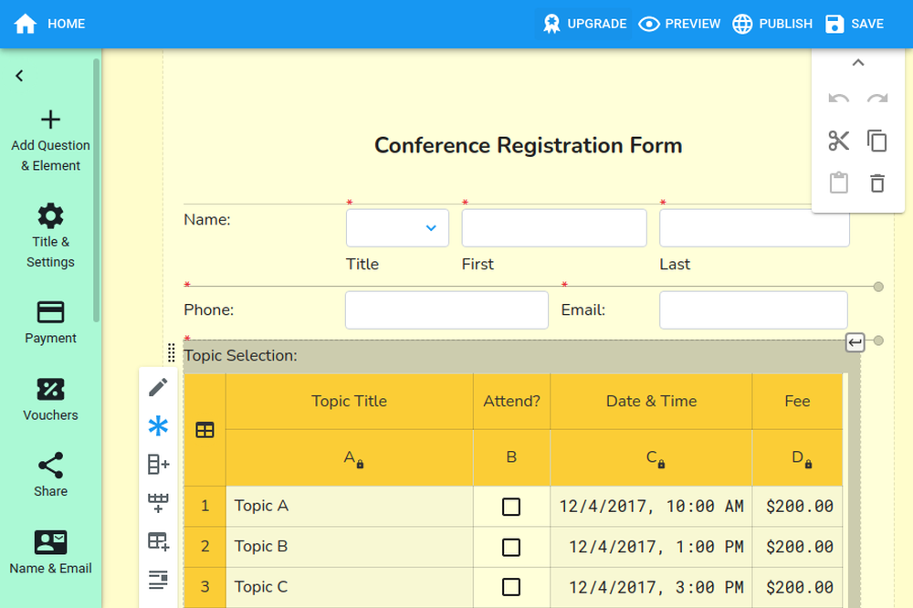Open the Title dropdown in the Name field
Image resolution: width=913 pixels, height=608 pixels.
(396, 227)
